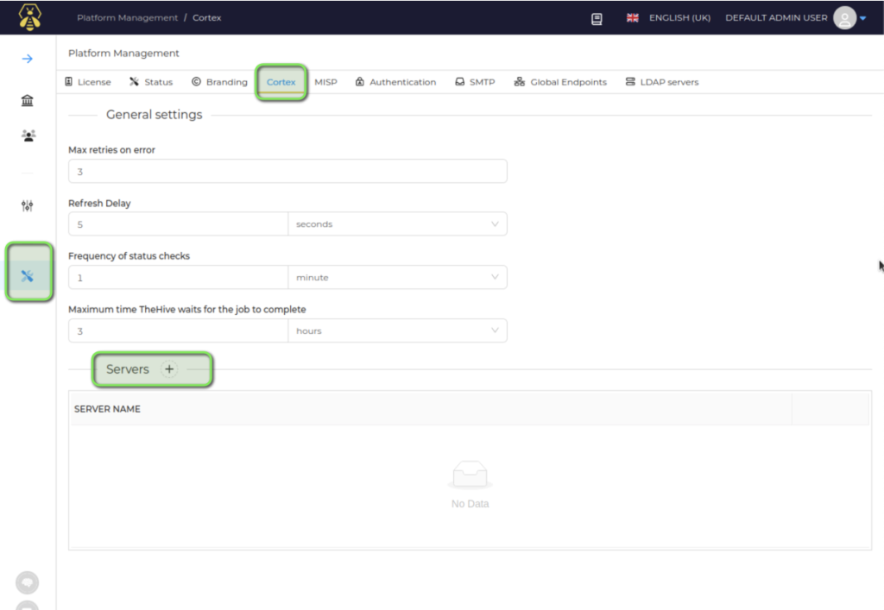The width and height of the screenshot is (884, 610).
Task: Click the General settings heading
Action: 154,115
